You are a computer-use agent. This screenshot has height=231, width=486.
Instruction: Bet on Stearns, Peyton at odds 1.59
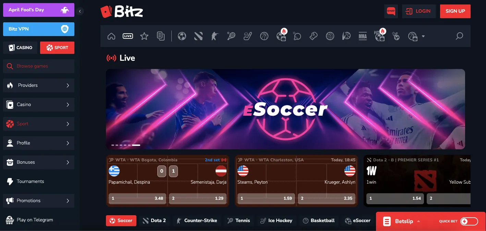266,198
